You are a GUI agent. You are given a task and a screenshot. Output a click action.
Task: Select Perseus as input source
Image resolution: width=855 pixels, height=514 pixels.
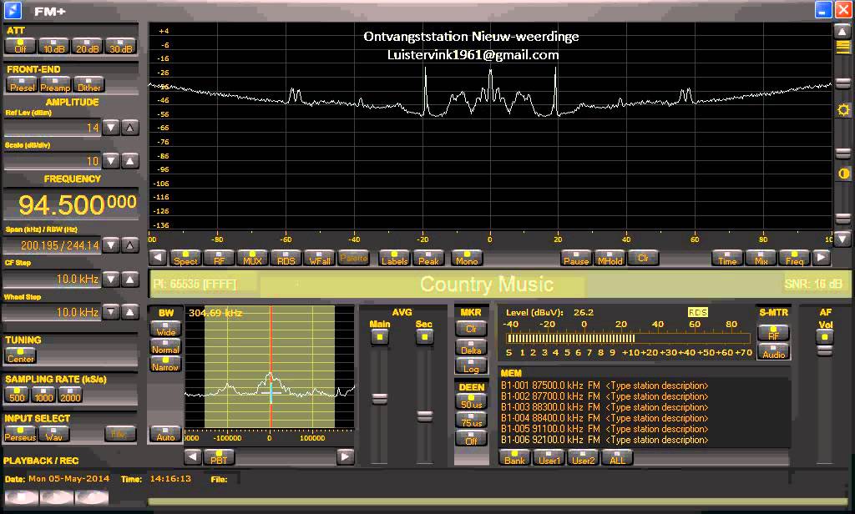pyautogui.click(x=21, y=434)
